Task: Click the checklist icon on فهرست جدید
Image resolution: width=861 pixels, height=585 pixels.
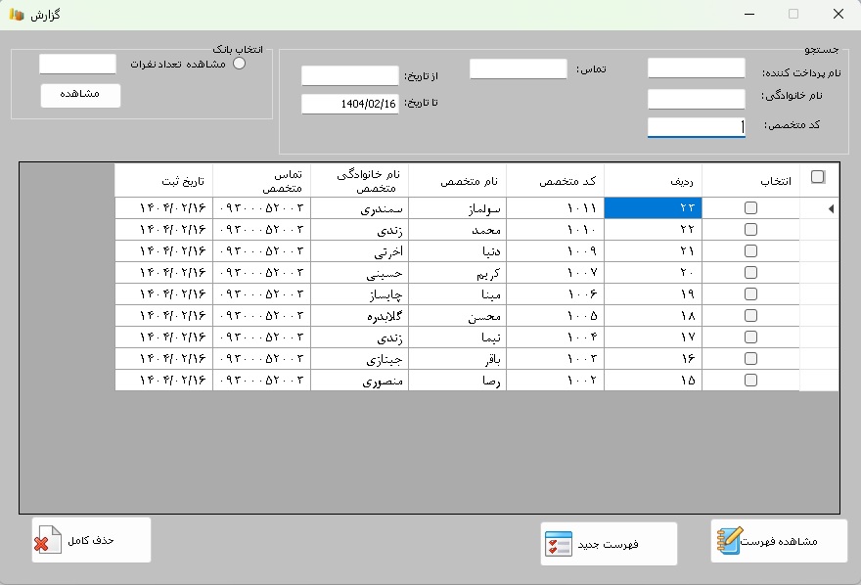Action: click(558, 545)
